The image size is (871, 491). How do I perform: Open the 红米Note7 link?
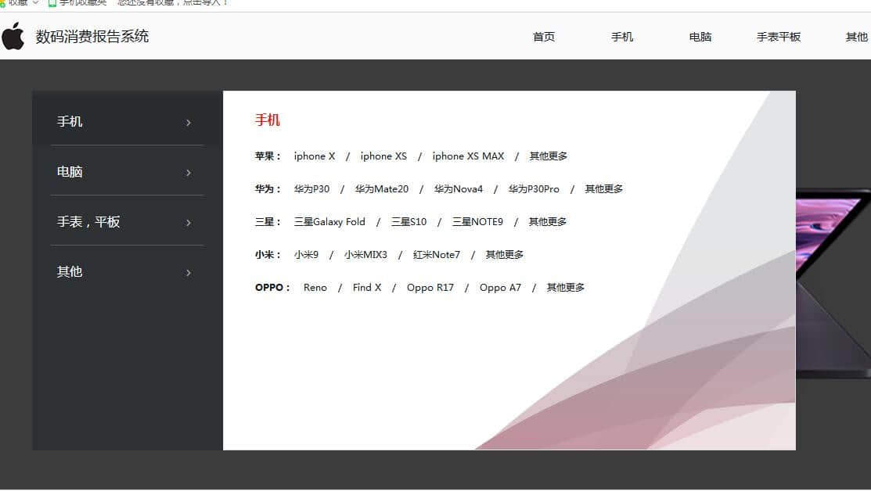pos(437,255)
